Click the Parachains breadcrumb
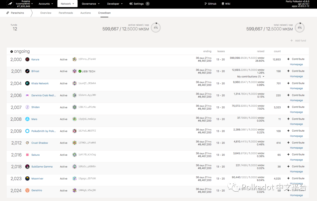 pyautogui.click(x=15, y=13)
